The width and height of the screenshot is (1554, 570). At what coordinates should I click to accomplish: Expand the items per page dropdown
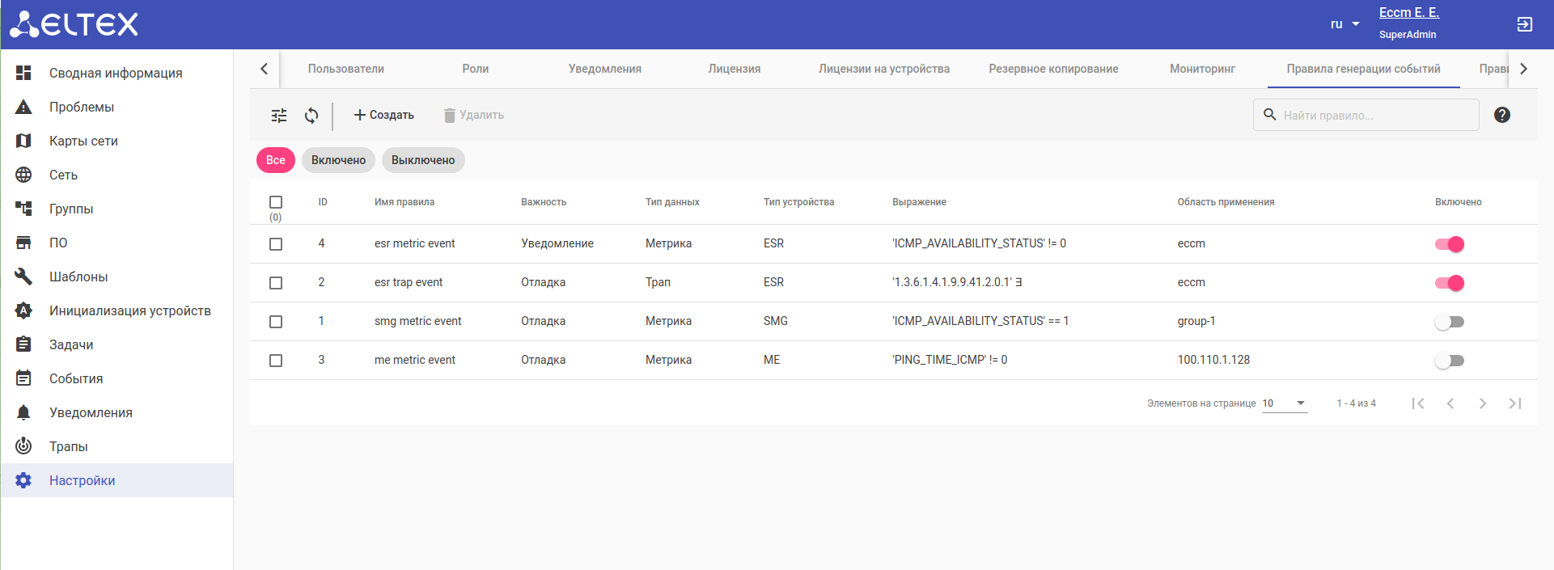(x=1285, y=403)
